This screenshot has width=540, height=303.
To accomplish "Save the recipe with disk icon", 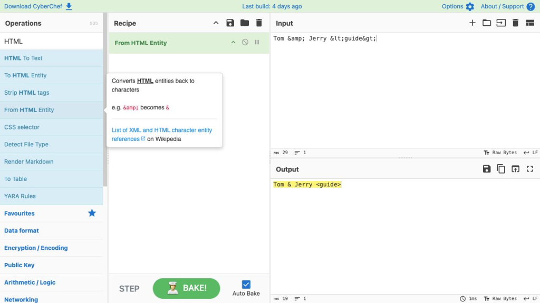I will pos(230,23).
